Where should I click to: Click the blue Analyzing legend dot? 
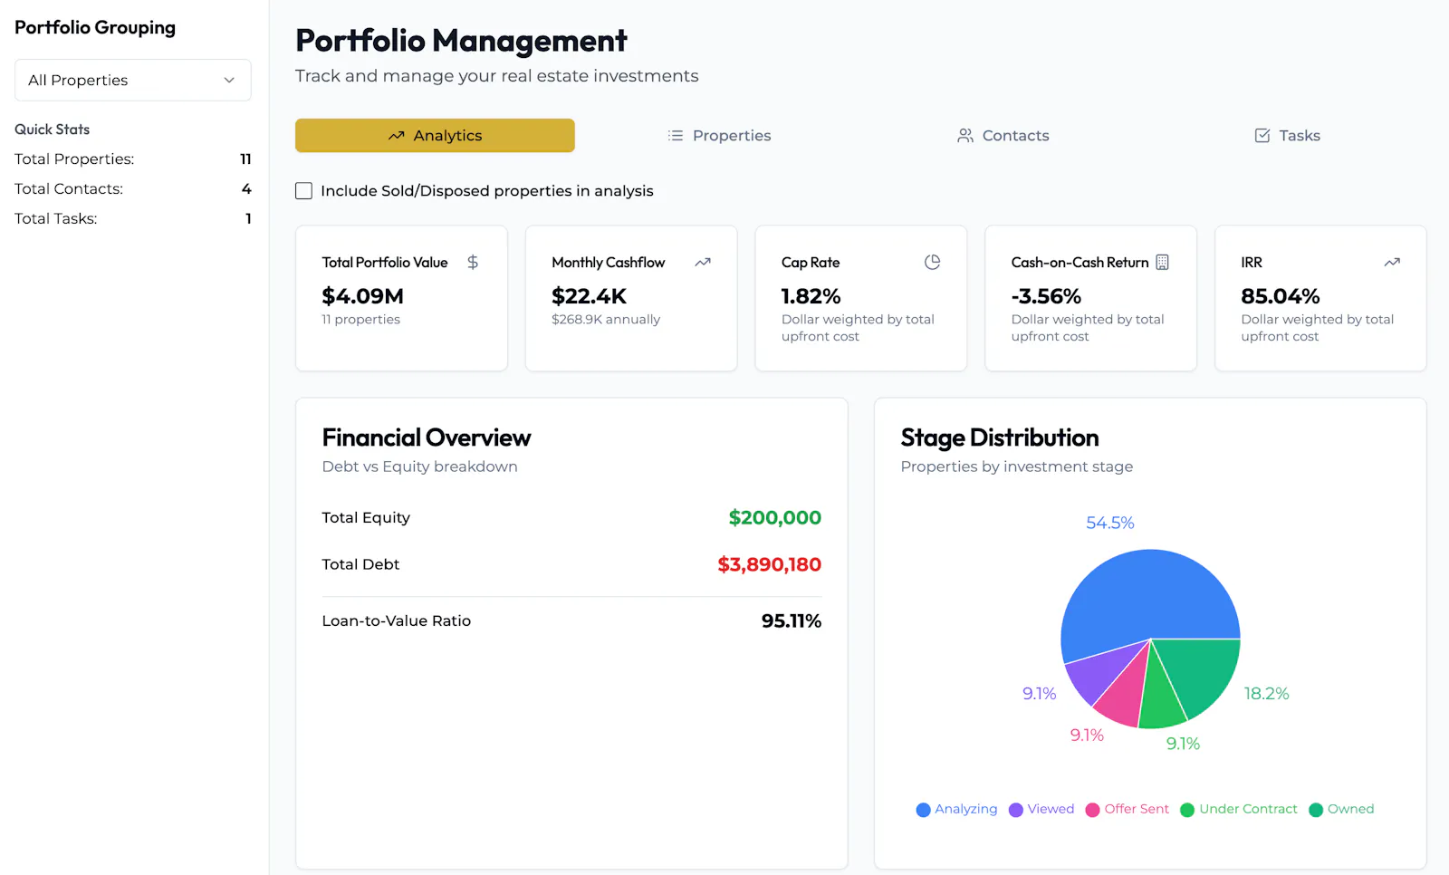[x=923, y=810]
